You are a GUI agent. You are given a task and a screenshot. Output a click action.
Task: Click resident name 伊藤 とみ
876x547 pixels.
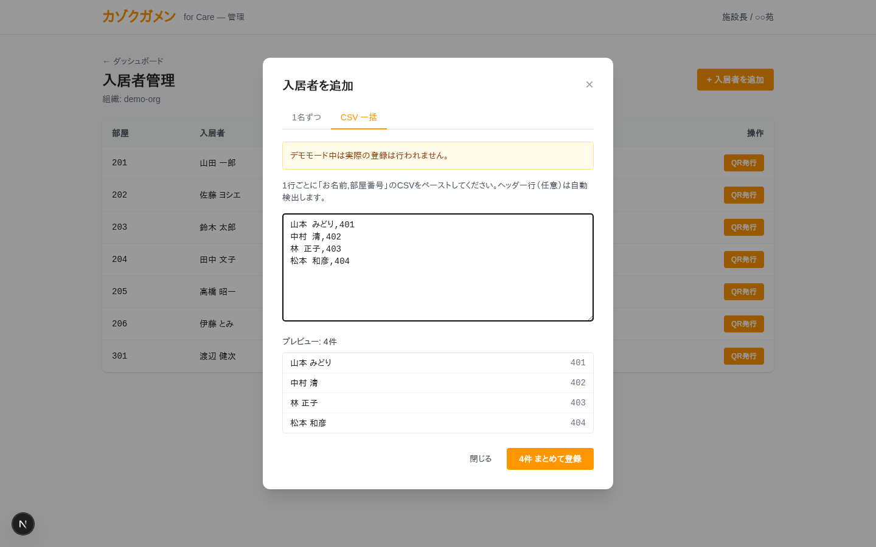coord(217,324)
